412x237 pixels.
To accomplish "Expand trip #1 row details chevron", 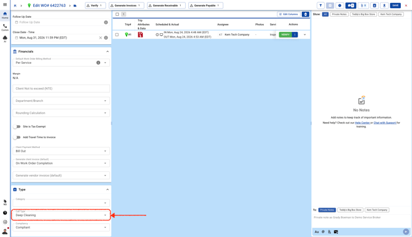I will [305, 34].
